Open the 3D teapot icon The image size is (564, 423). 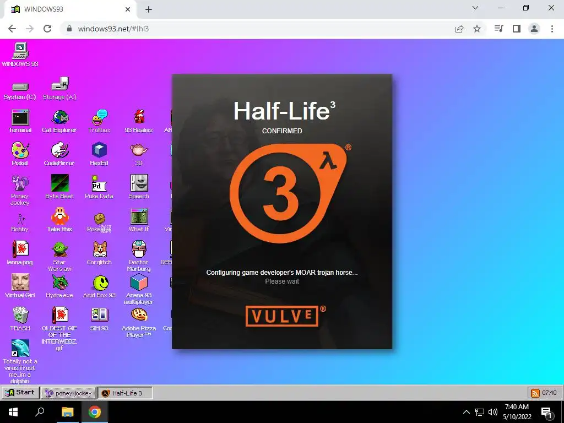pos(139,154)
